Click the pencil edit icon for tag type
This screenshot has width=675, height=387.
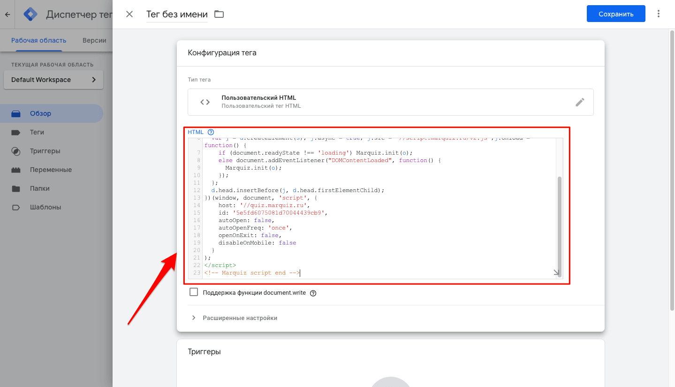pos(580,102)
